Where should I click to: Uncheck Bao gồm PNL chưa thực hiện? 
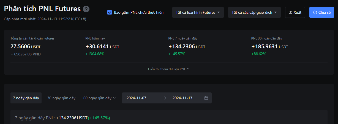[110, 12]
